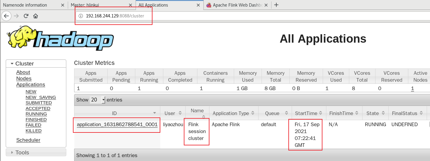Image resolution: width=430 pixels, height=161 pixels.
Task: Sort the table by Name column
Action: tap(197, 113)
